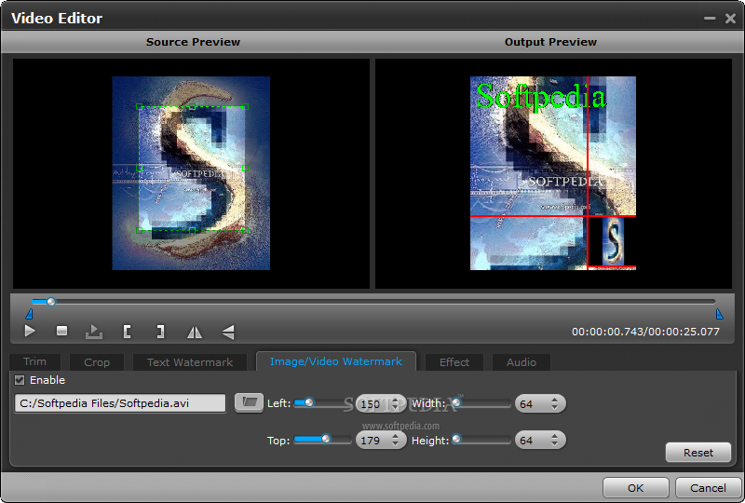The image size is (745, 503).
Task: Reset the watermark settings
Action: 698,452
